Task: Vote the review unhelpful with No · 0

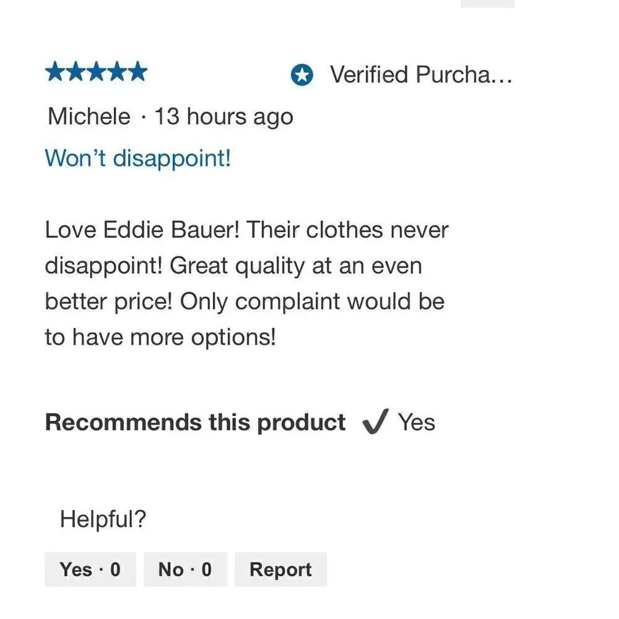Action: [x=185, y=569]
